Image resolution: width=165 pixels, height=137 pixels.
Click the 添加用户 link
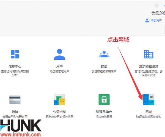click(x=156, y=20)
